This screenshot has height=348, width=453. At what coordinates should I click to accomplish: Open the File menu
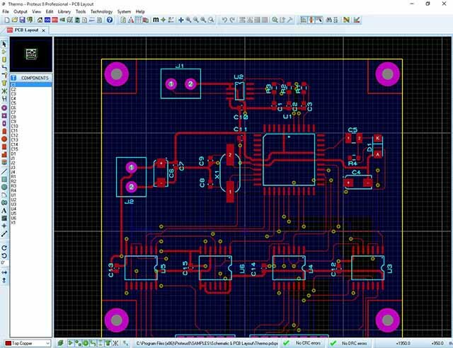point(6,11)
